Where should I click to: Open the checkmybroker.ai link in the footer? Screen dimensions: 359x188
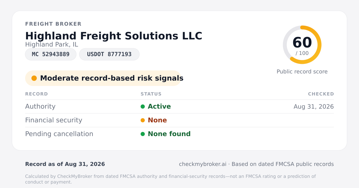tap(203, 164)
